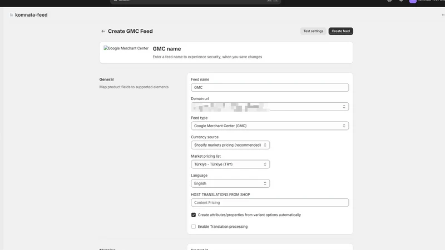This screenshot has height=250, width=445.
Task: Click the General section heading
Action: [106, 79]
